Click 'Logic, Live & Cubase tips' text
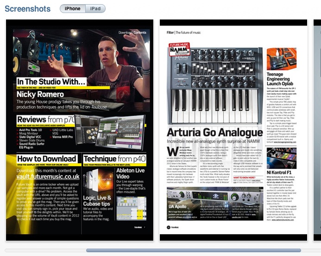Image resolution: width=321 pixels, height=256 pixels. point(97,201)
